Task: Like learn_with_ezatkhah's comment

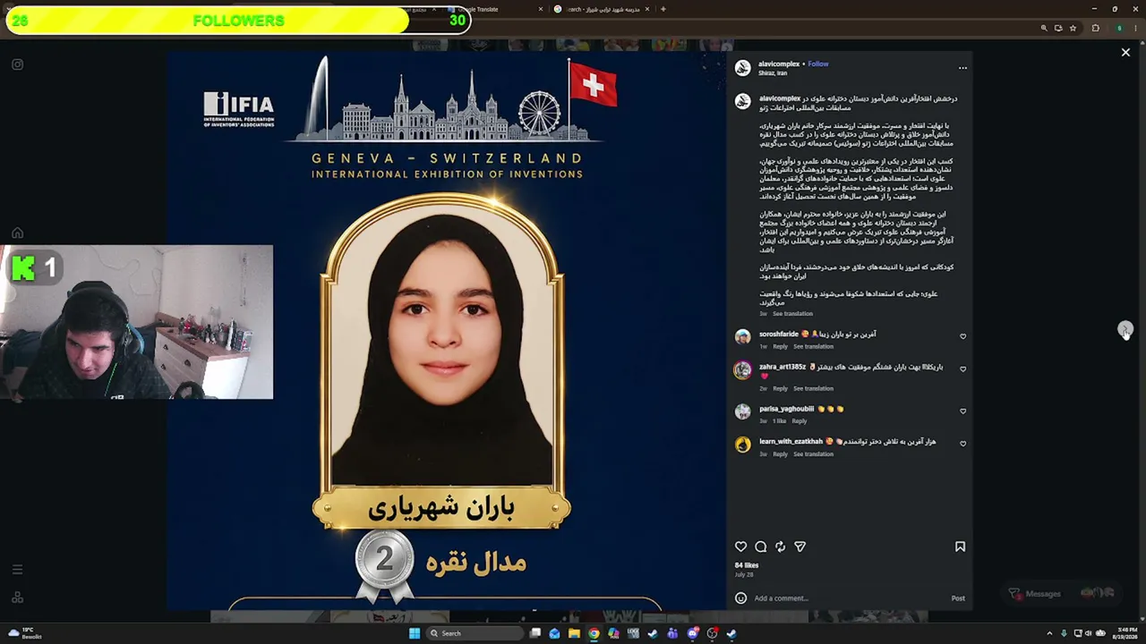Action: coord(963,444)
